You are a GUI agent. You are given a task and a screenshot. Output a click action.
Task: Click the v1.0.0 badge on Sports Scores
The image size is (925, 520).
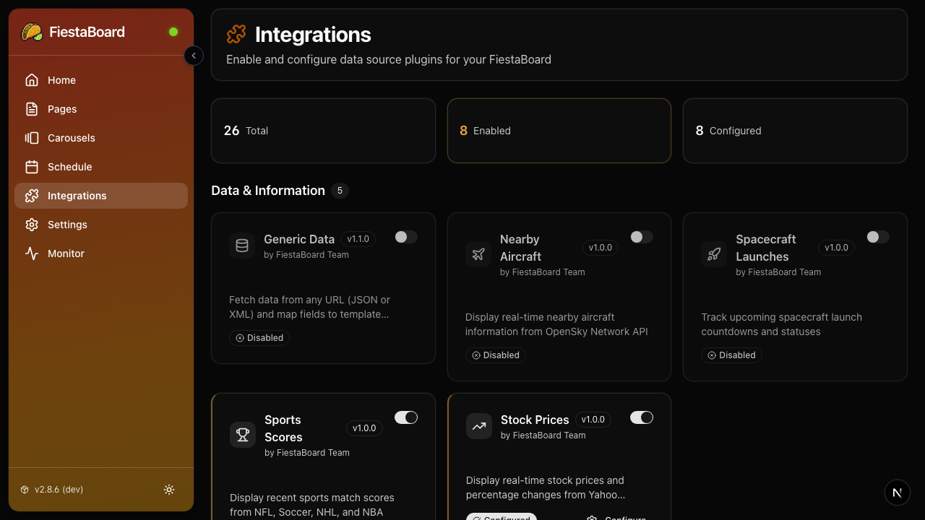tap(364, 428)
